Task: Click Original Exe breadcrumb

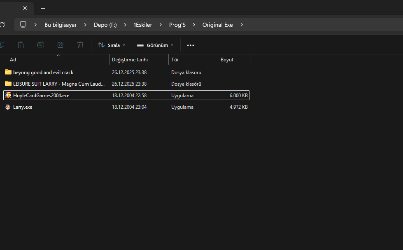Action: tap(218, 25)
